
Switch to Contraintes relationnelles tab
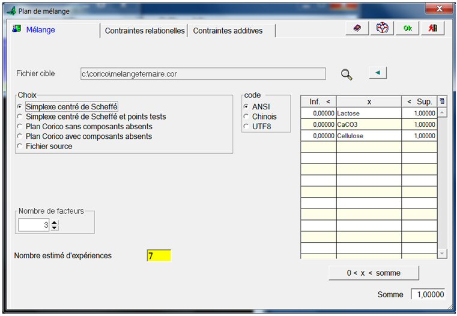click(145, 31)
